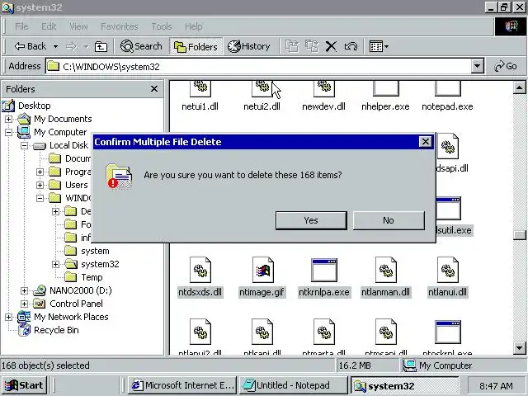Open the Start menu

[x=24, y=385]
